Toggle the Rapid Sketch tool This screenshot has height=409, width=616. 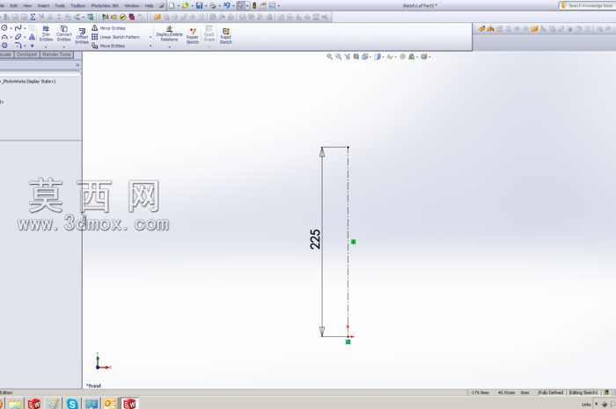pyautogui.click(x=226, y=36)
